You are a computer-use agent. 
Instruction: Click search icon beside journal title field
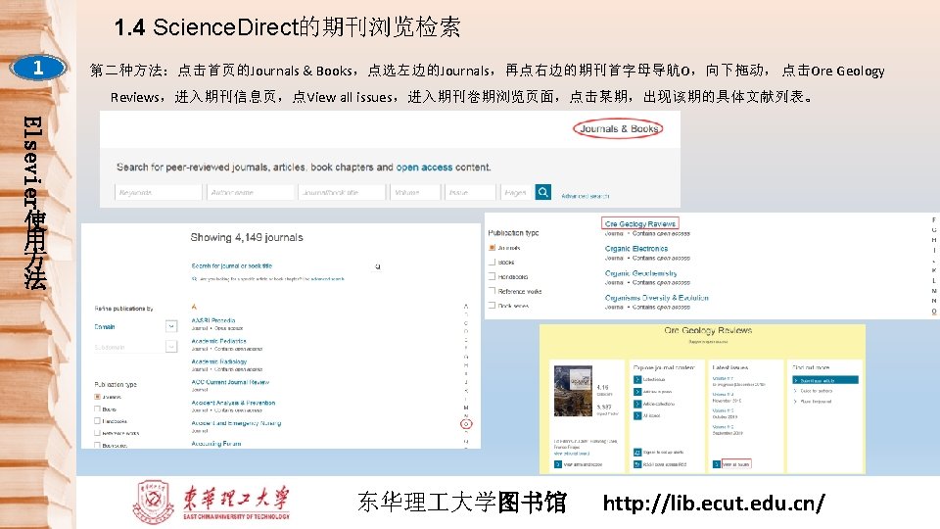click(x=377, y=266)
